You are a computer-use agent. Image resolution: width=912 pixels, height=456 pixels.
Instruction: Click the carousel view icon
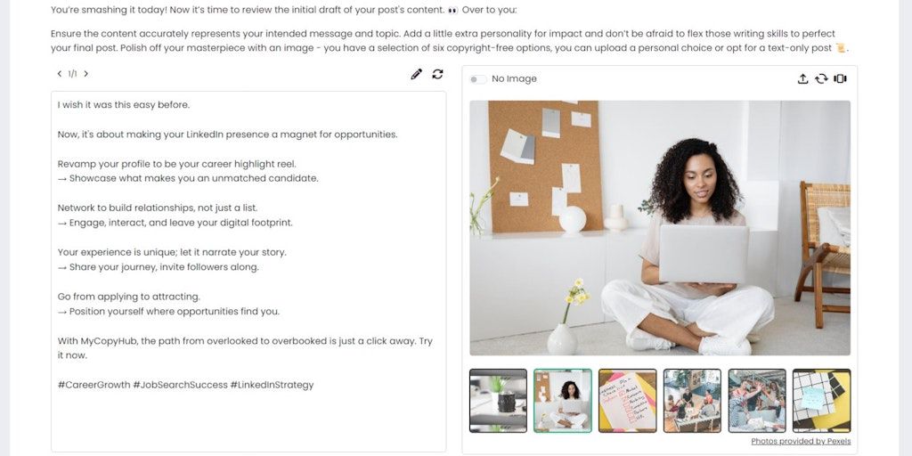pos(840,78)
